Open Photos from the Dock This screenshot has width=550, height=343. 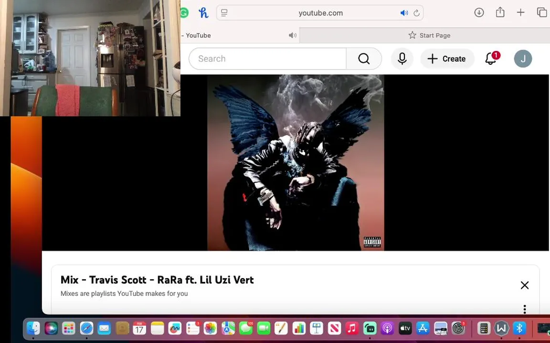coord(211,328)
